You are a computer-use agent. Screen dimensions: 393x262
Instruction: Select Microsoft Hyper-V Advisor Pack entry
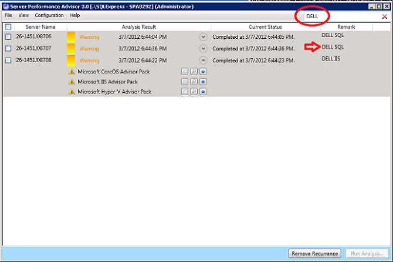(114, 92)
